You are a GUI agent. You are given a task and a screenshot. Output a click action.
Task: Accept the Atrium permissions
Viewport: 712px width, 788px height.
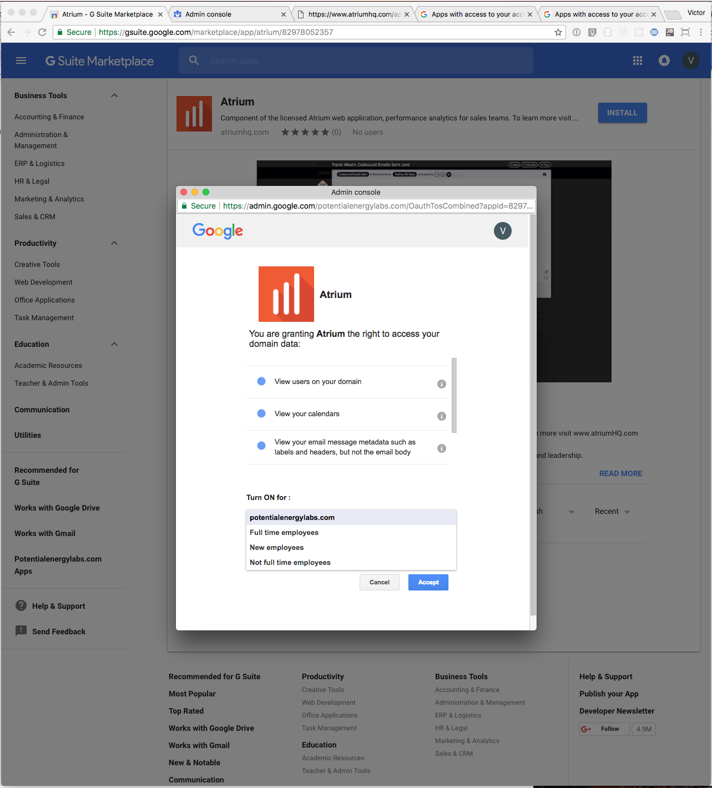(x=428, y=582)
